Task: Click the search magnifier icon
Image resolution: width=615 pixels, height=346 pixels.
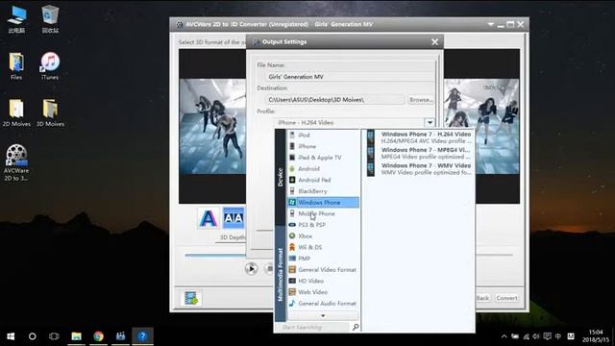Action: (356, 327)
